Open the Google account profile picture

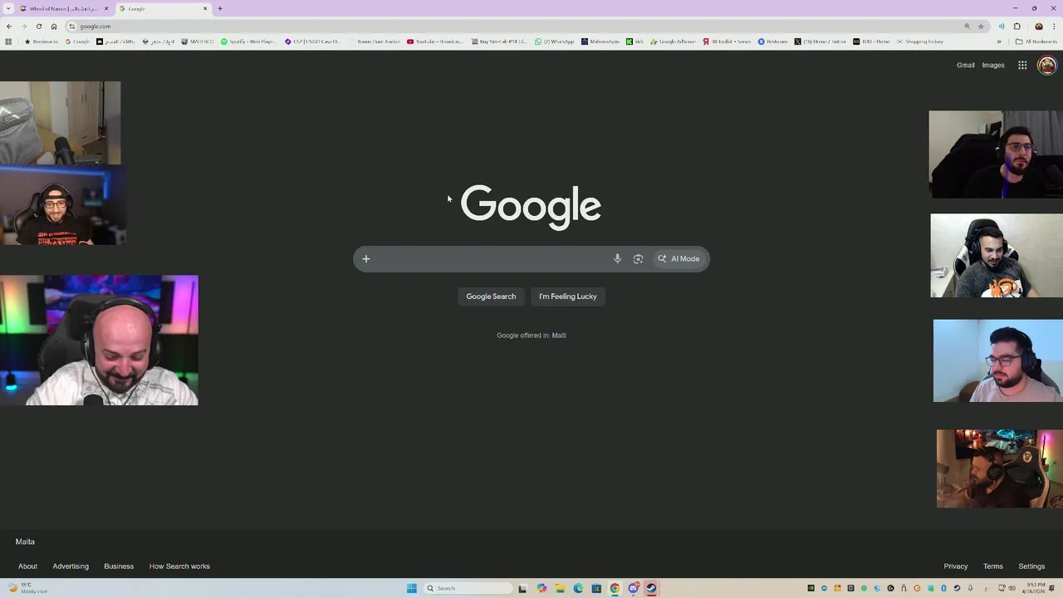click(x=1046, y=65)
